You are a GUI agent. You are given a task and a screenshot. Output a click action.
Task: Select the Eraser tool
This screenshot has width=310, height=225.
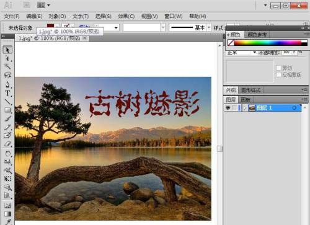pos(7,144)
